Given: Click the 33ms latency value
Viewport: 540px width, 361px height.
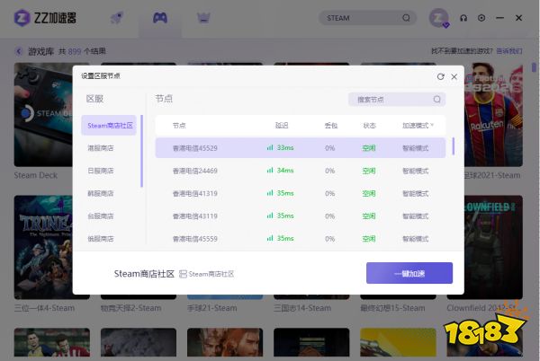Looking at the screenshot, I should 285,147.
